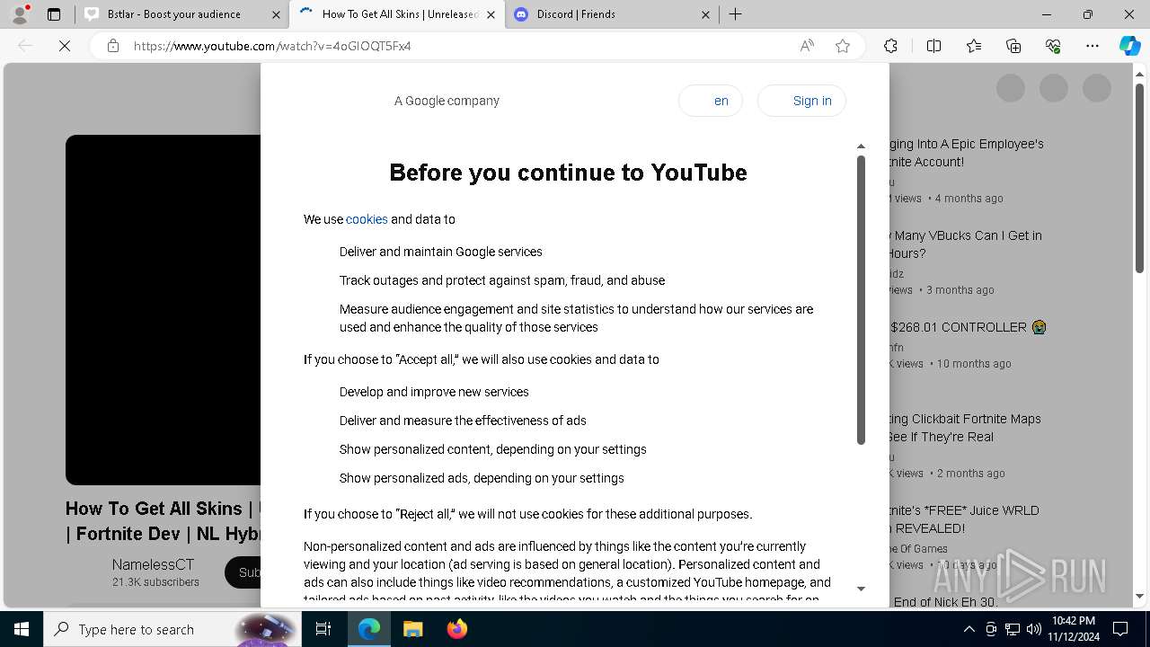Open a new browser tab
This screenshot has width=1150, height=647.
[x=736, y=14]
